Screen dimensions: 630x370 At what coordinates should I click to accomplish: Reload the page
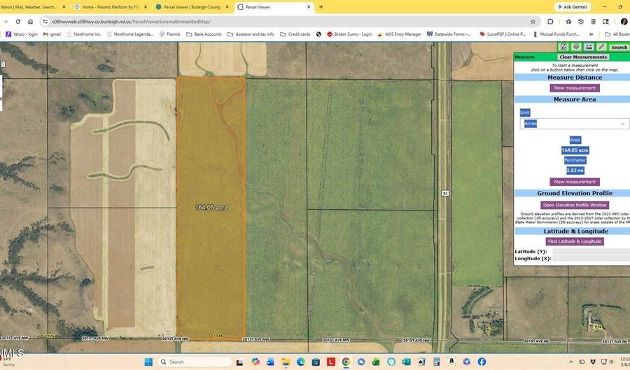pos(18,22)
